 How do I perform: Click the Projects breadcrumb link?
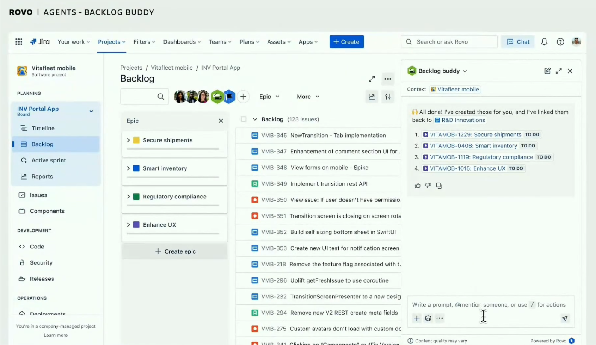(131, 68)
